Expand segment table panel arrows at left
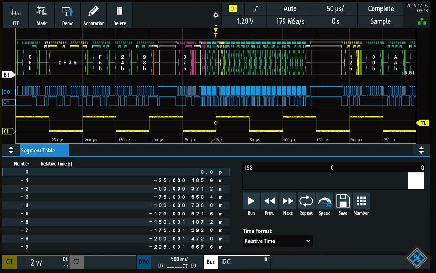The width and height of the screenshot is (436, 273). [x=11, y=150]
